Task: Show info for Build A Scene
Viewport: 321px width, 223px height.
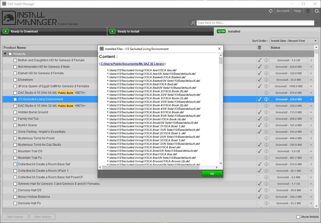Action: [x=266, y=125]
